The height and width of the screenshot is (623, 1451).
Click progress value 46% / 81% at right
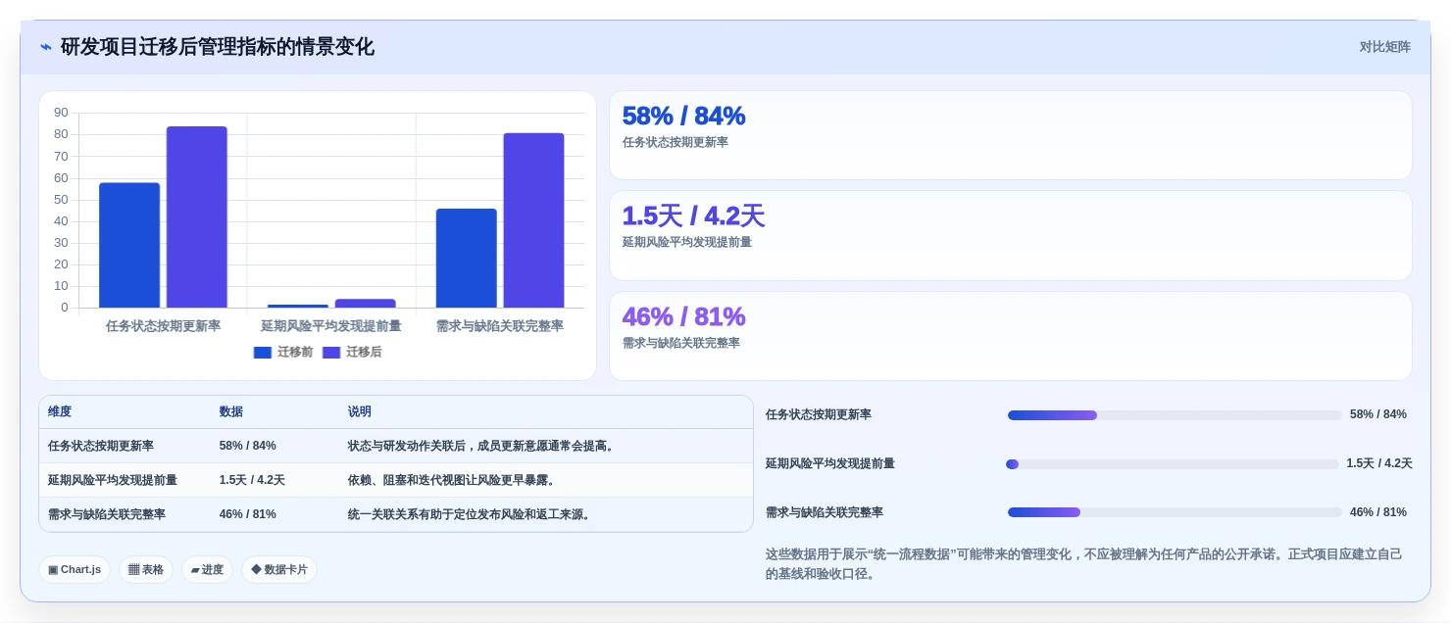(x=1378, y=512)
